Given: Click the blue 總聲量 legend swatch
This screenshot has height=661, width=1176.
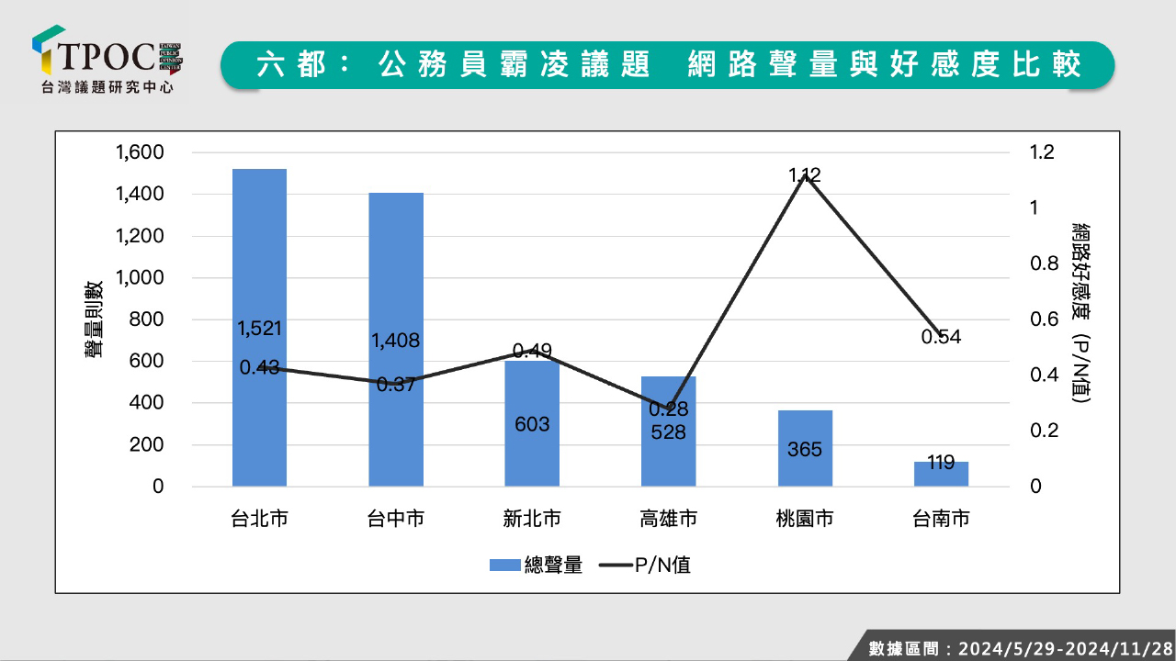Looking at the screenshot, I should [x=505, y=566].
